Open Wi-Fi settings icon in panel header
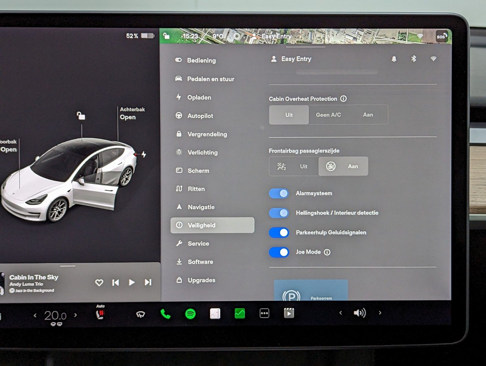Screen dimensions: 486x366 pos(433,59)
